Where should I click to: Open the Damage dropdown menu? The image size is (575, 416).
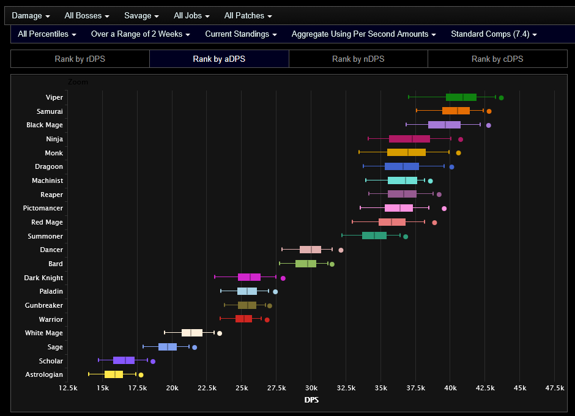(x=31, y=16)
